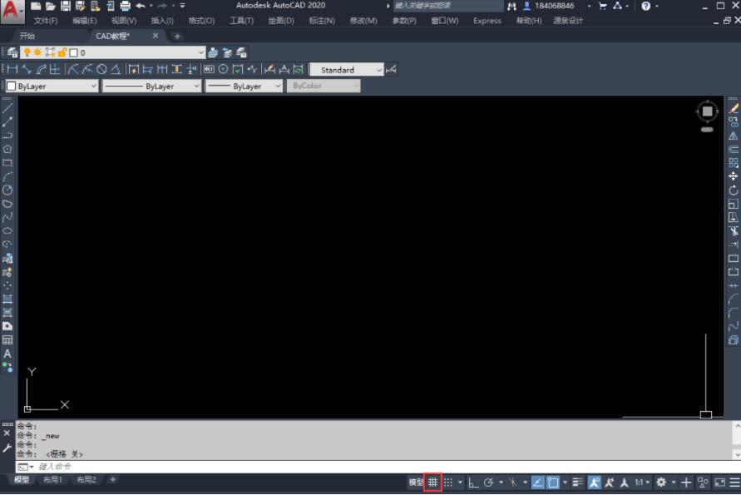This screenshot has height=495, width=741.
Task: Toggle lineweight display in the status bar
Action: [x=578, y=483]
